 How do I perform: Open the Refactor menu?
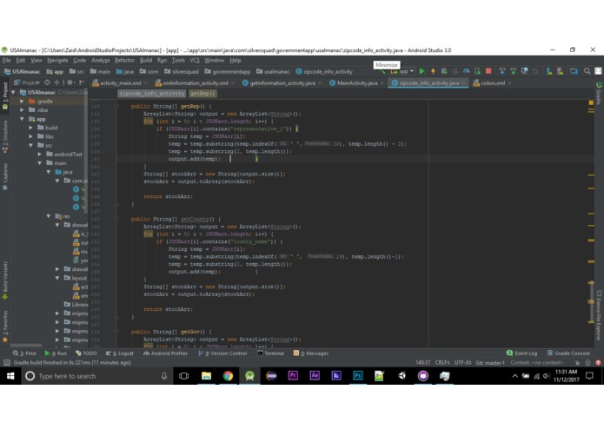tap(124, 61)
